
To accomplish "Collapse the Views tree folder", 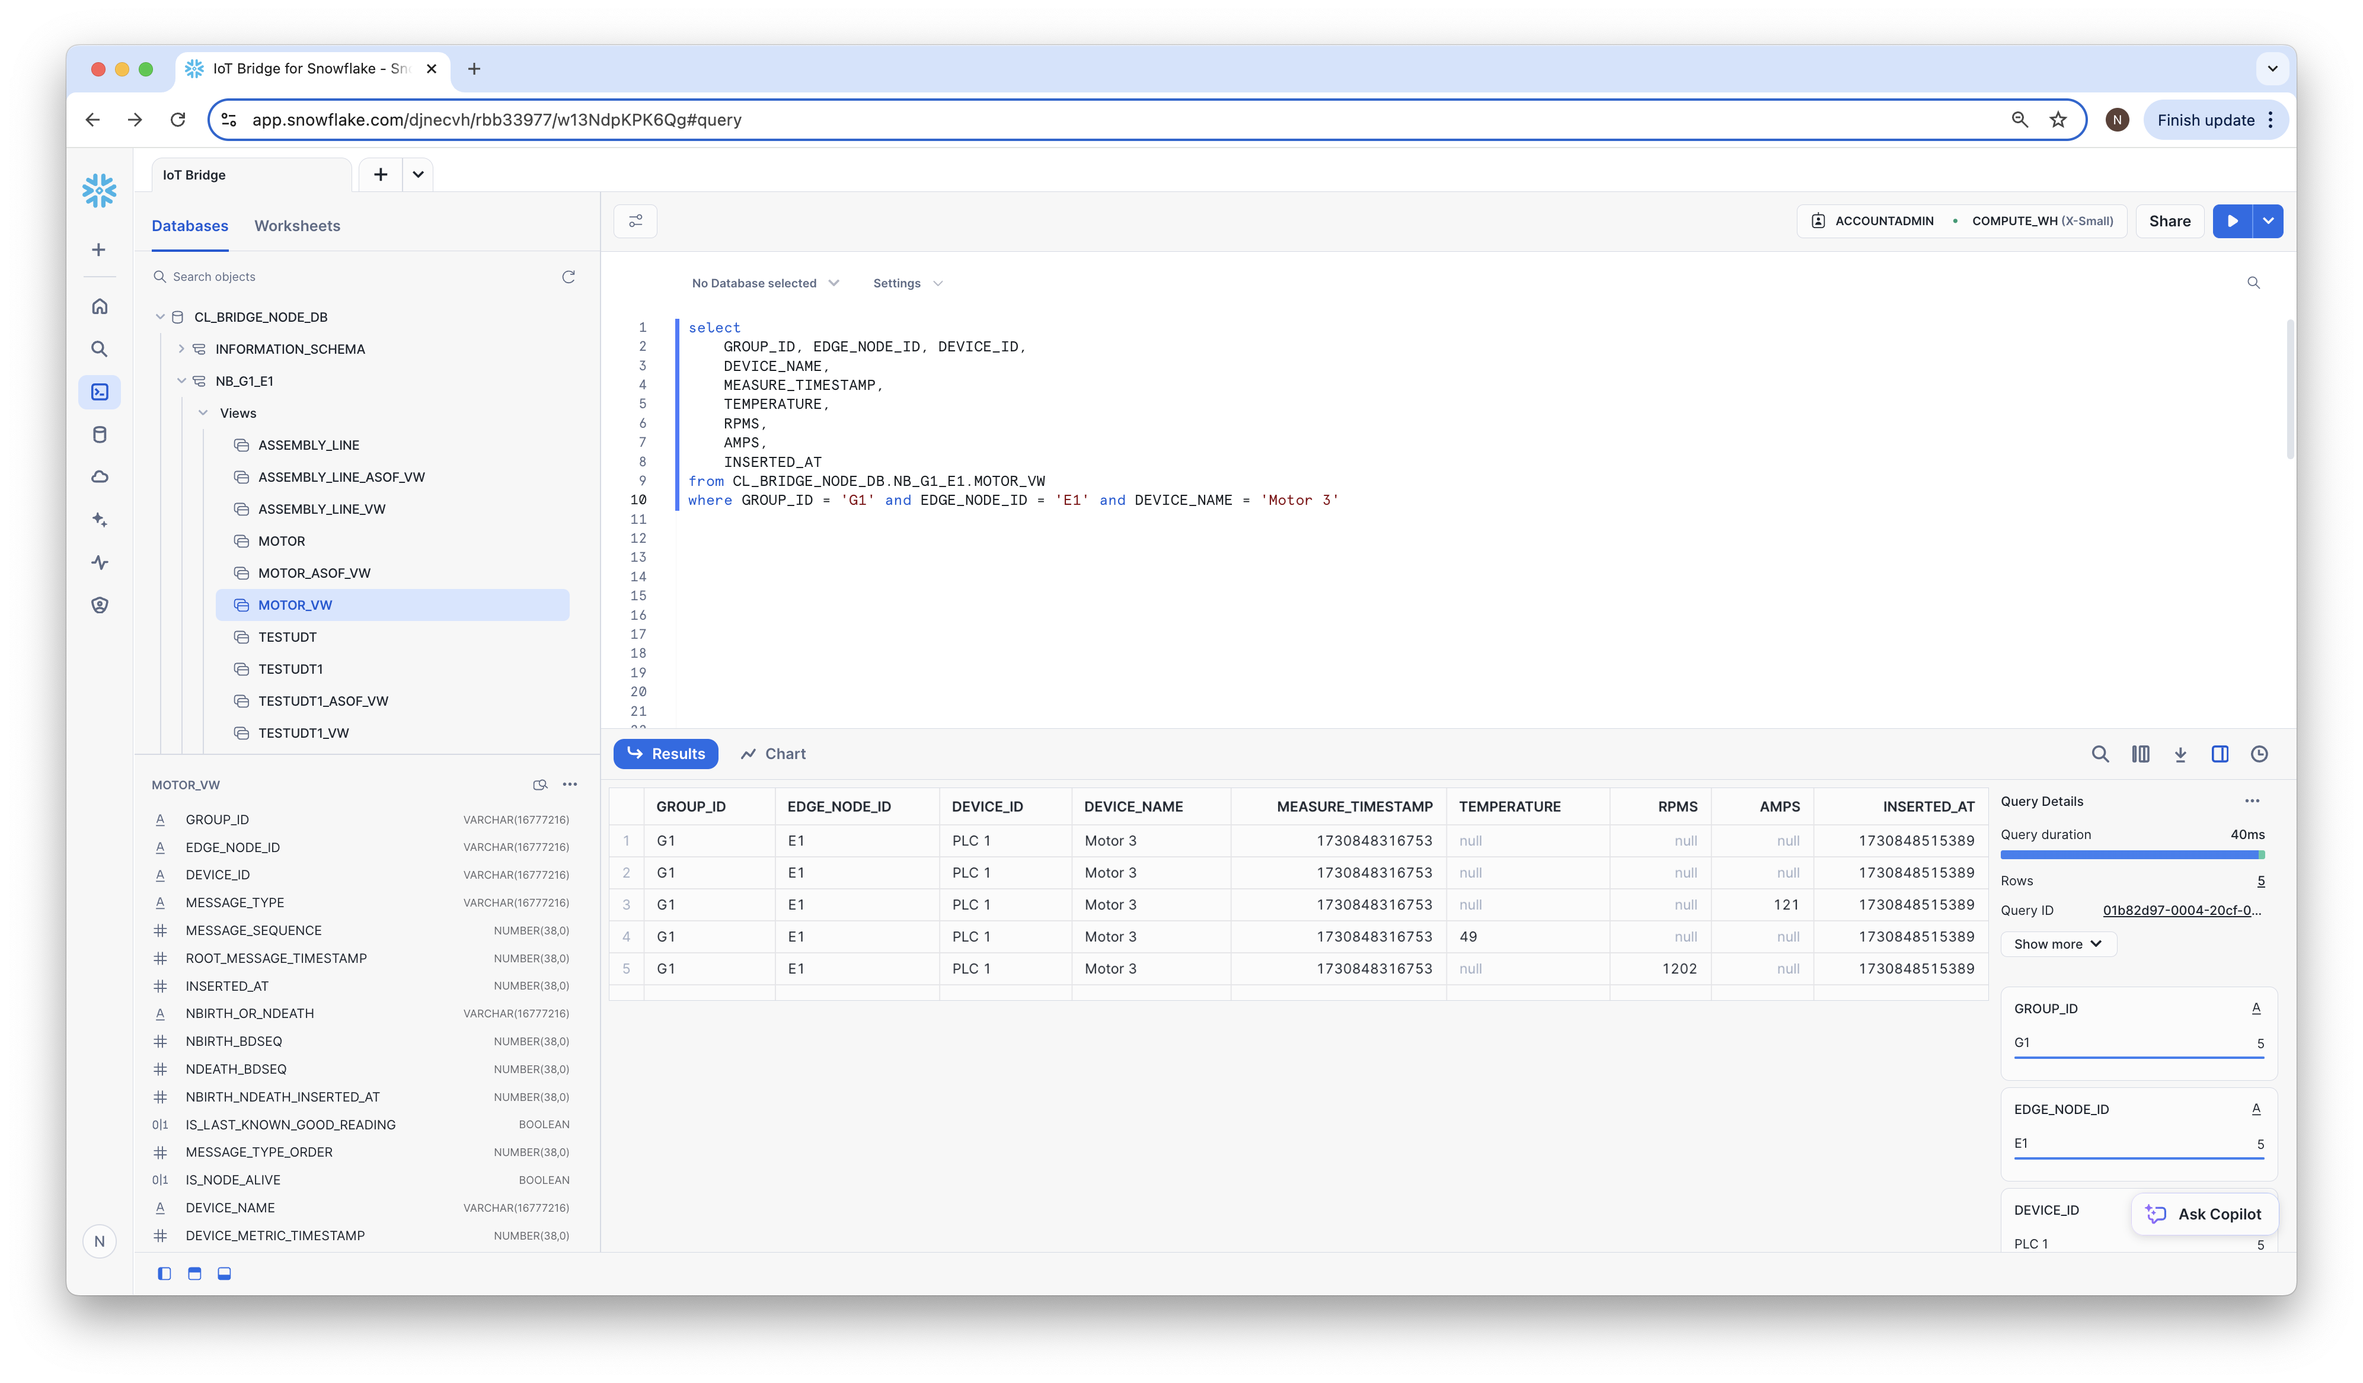I will coord(203,413).
